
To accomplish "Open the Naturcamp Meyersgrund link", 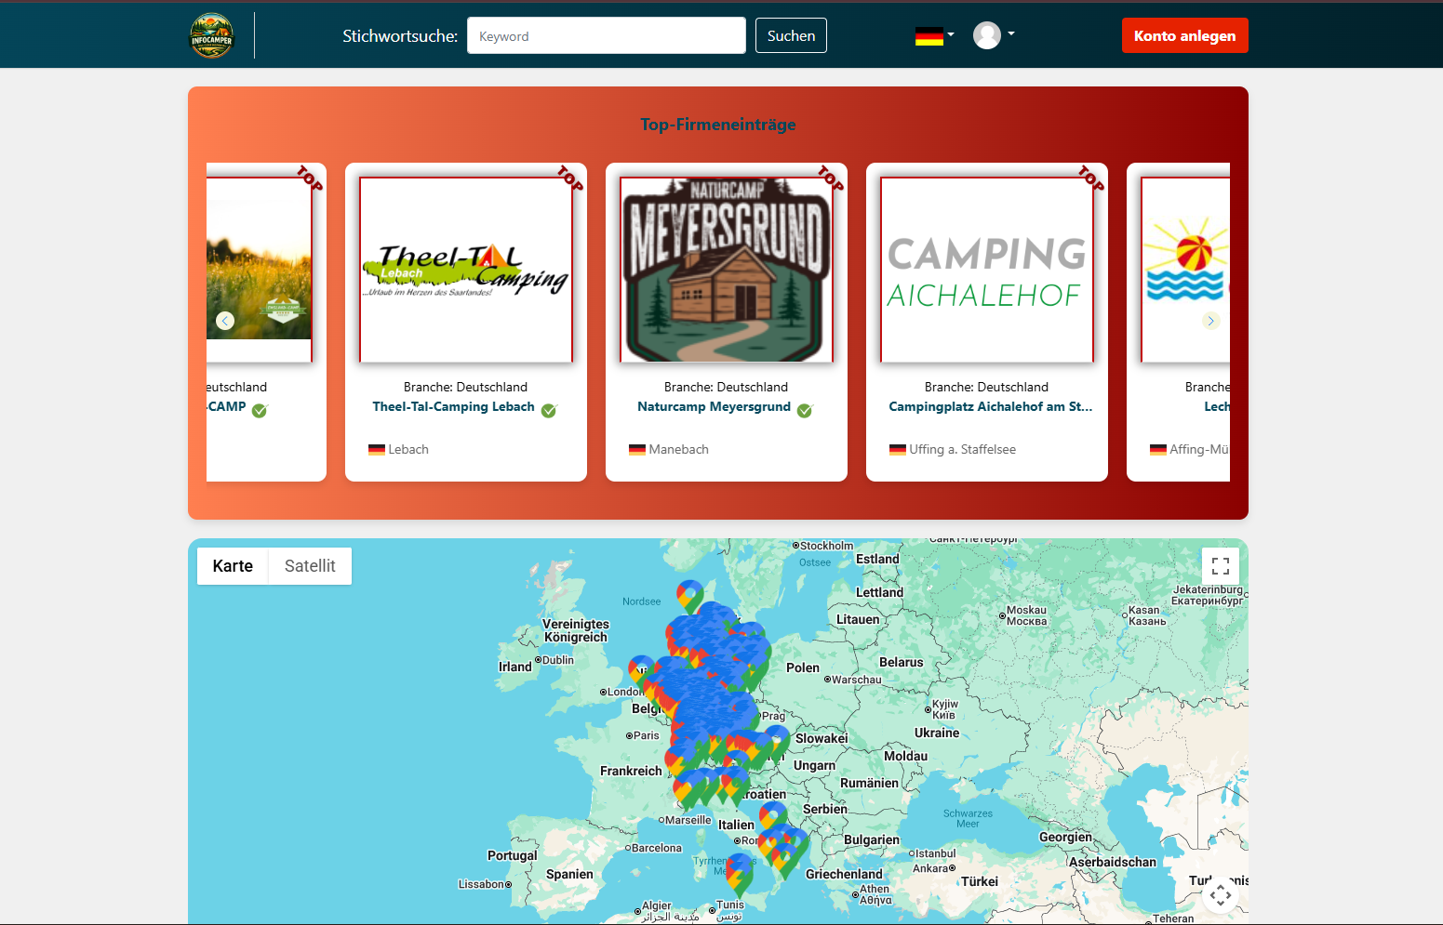I will 714,406.
